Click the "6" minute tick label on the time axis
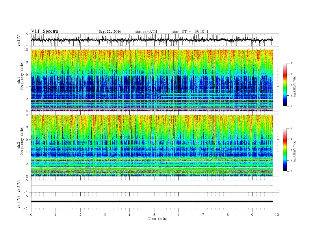 (x=179, y=215)
